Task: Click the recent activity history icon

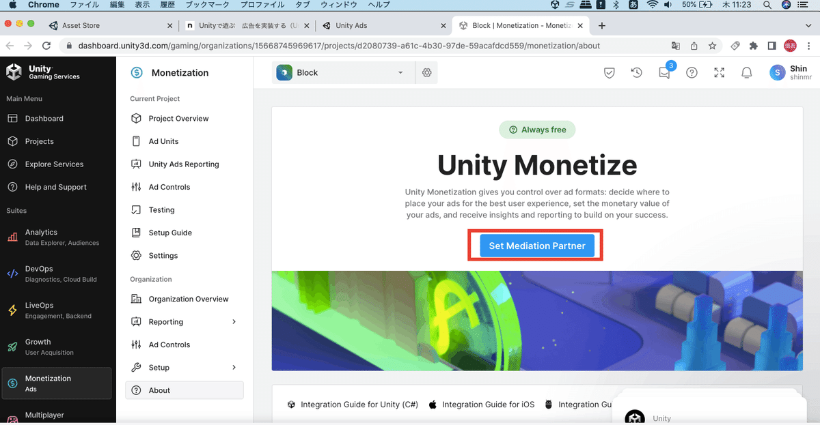Action: pos(637,72)
